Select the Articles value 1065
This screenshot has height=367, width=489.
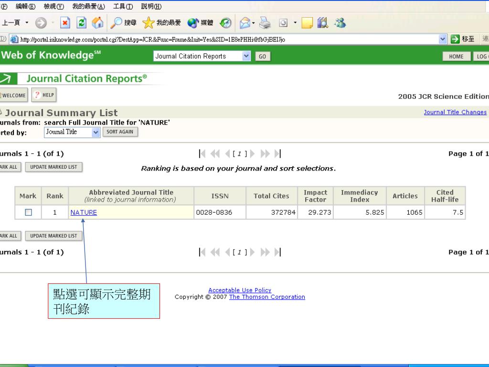click(415, 213)
